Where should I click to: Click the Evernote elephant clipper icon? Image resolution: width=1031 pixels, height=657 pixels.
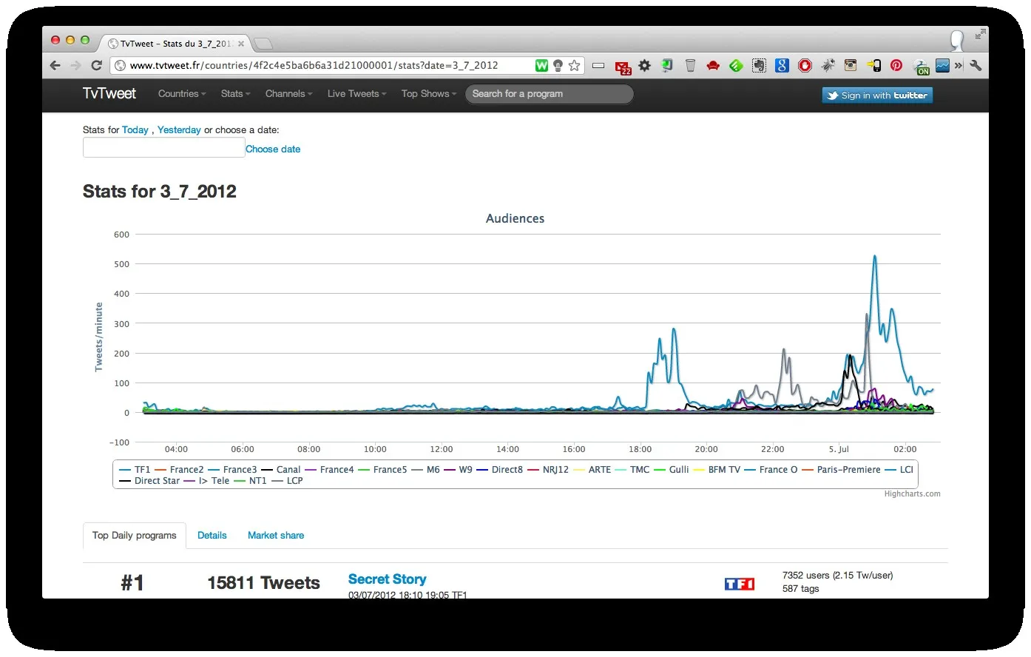pos(759,66)
